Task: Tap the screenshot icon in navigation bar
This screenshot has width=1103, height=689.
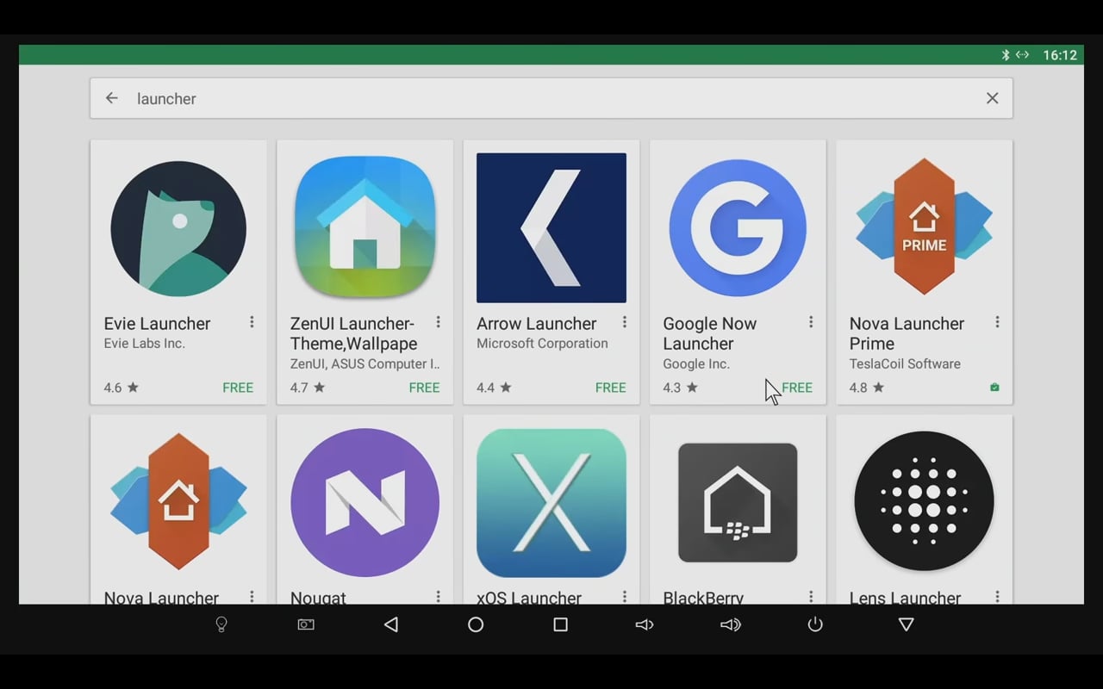Action: click(x=305, y=624)
